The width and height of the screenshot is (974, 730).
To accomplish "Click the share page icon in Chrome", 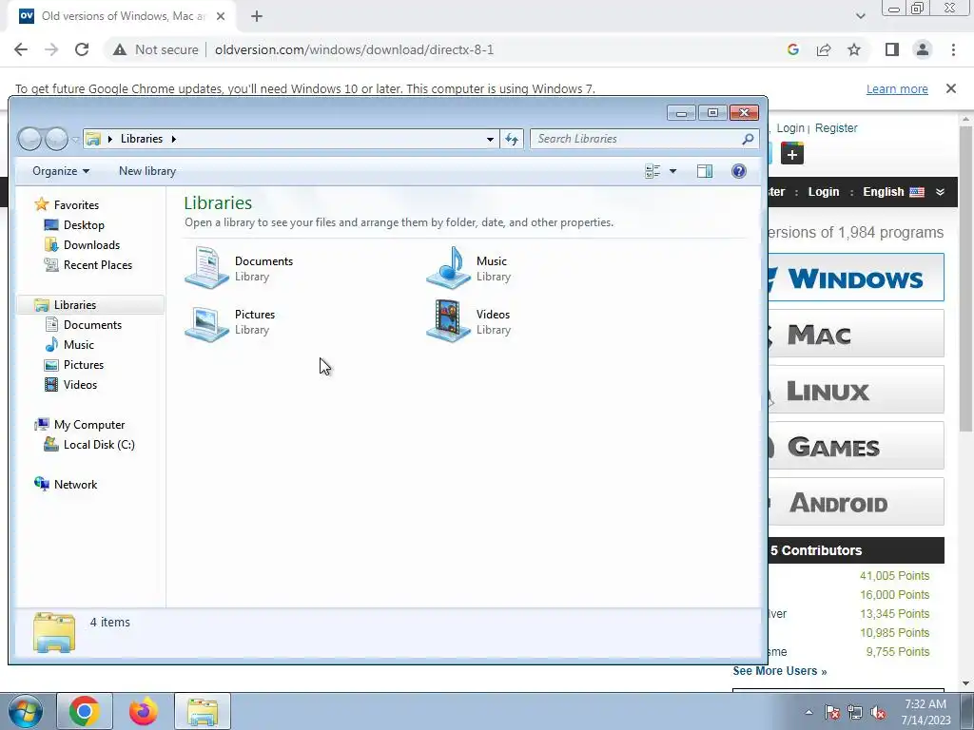I will click(x=824, y=49).
